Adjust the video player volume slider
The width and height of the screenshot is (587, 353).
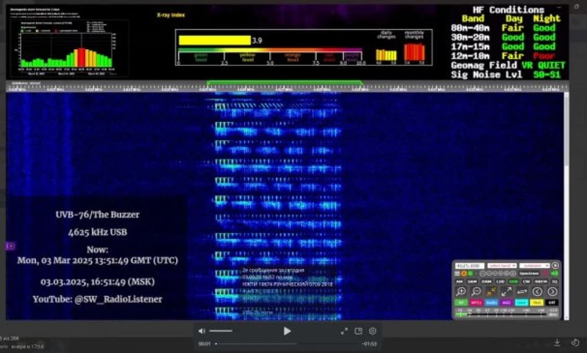pos(221,331)
